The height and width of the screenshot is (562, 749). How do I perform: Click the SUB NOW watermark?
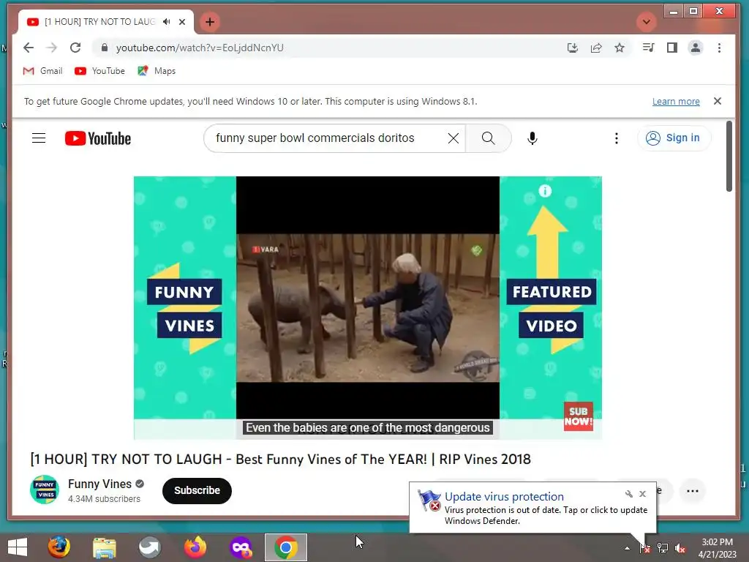tap(578, 416)
